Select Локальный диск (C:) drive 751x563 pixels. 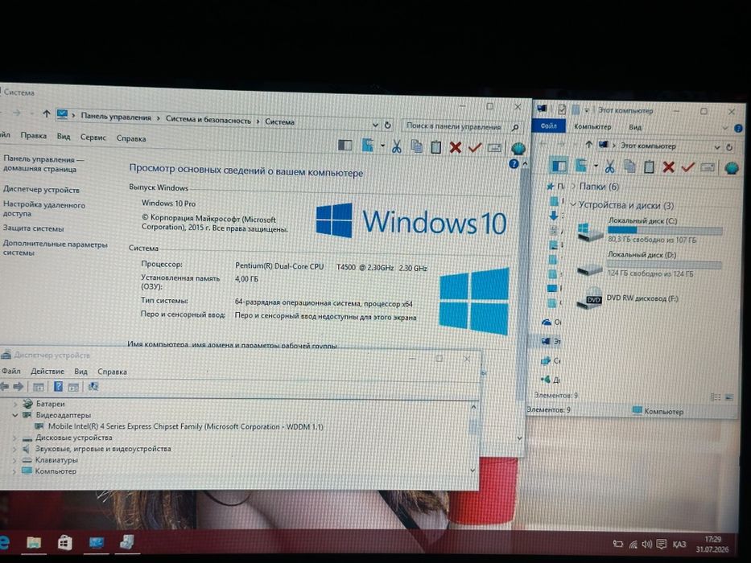coord(649,230)
